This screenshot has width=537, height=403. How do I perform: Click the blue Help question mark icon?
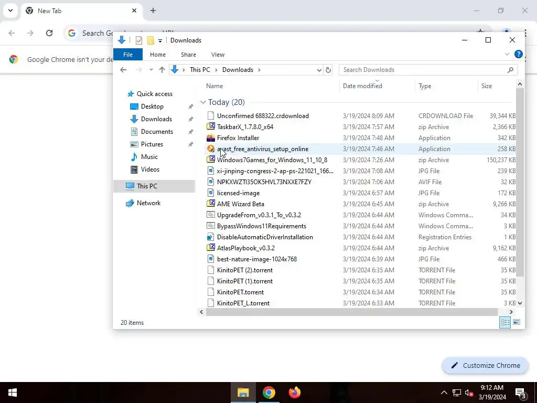[518, 54]
